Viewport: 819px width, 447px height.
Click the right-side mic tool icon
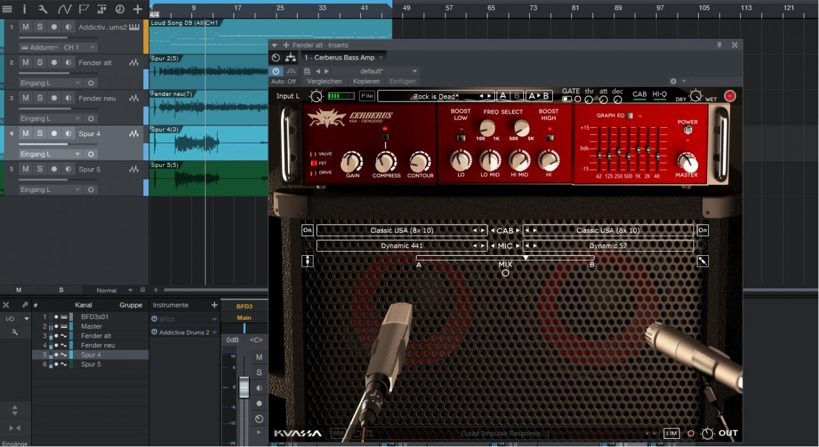[703, 260]
